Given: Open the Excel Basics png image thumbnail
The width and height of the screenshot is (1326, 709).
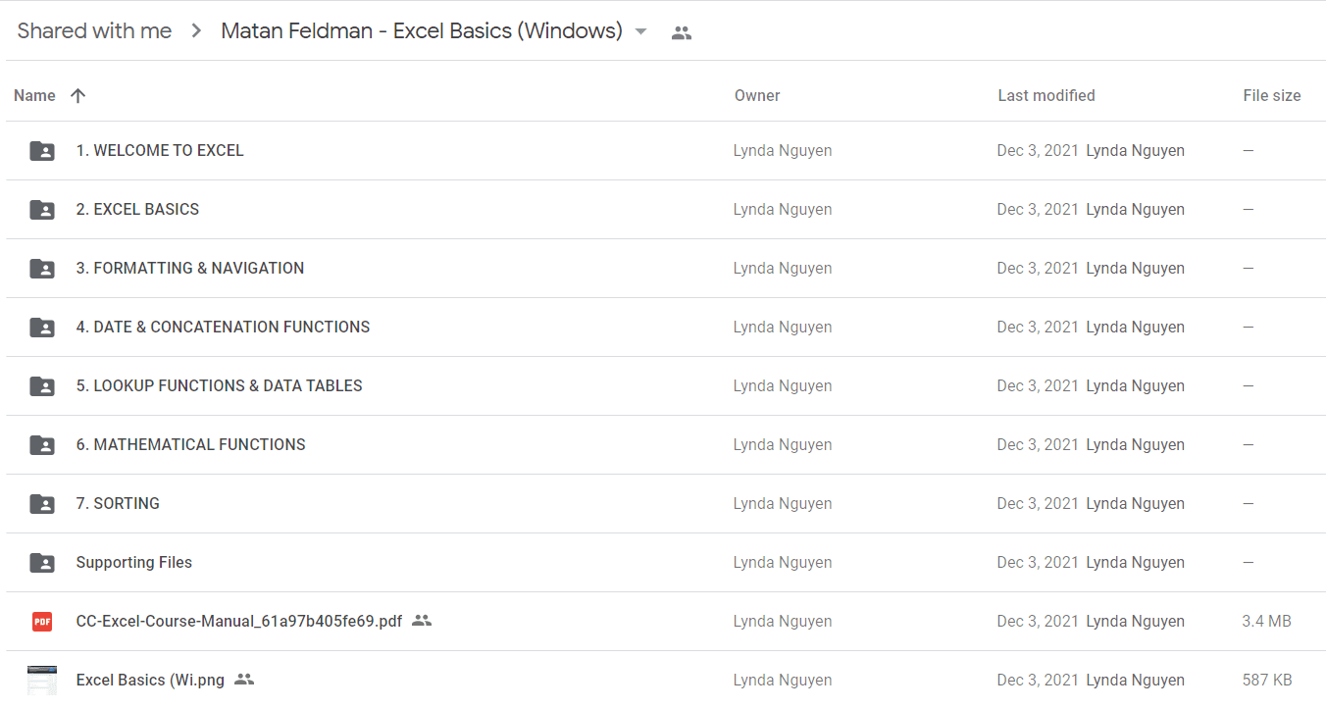Looking at the screenshot, I should coord(42,680).
